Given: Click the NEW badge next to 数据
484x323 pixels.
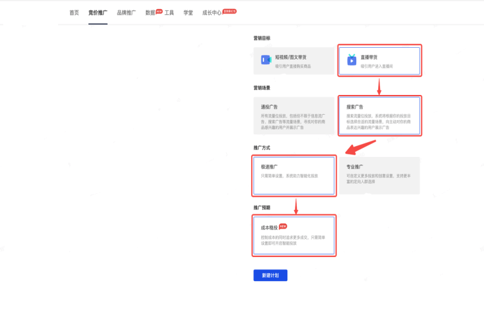Looking at the screenshot, I should click(159, 11).
